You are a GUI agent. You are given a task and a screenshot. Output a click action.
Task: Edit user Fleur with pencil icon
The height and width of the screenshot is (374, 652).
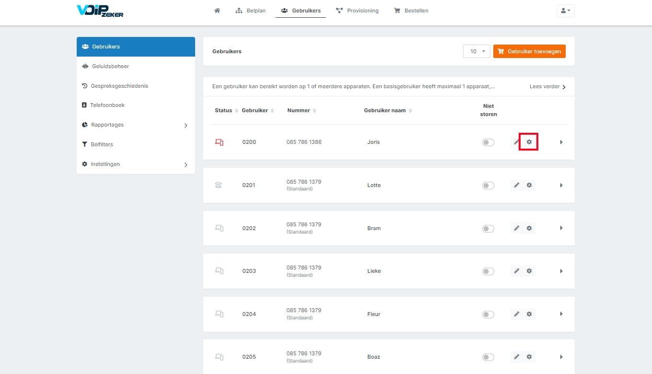point(516,314)
